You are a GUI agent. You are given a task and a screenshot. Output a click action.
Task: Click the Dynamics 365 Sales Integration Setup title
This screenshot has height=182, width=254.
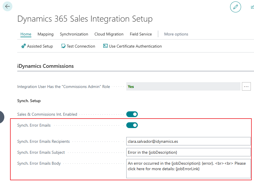pyautogui.click(x=85, y=19)
